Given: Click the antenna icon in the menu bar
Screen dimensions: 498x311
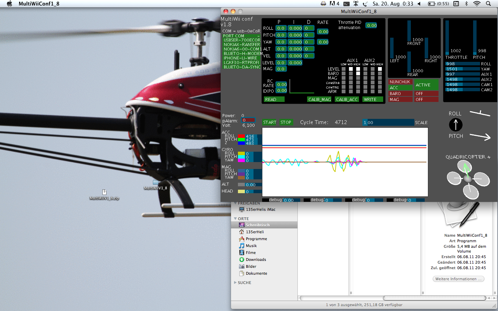Looking at the screenshot, I should click(356, 4).
